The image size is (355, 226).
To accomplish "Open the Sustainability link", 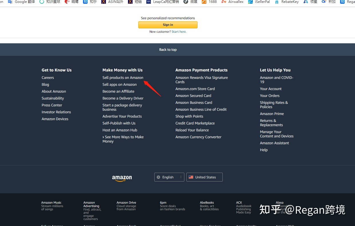I will pos(53,98).
